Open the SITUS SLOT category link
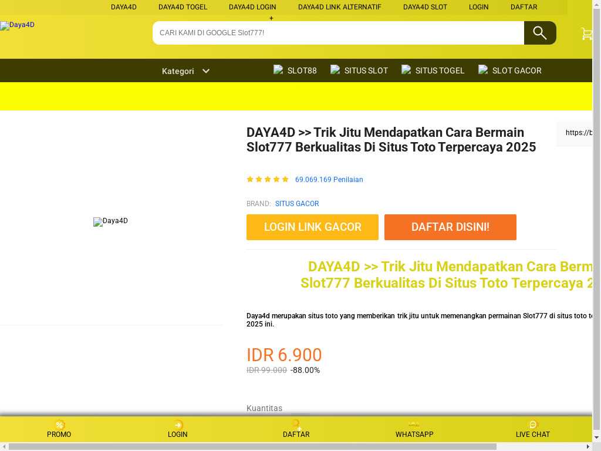This screenshot has width=601, height=451. point(366,70)
